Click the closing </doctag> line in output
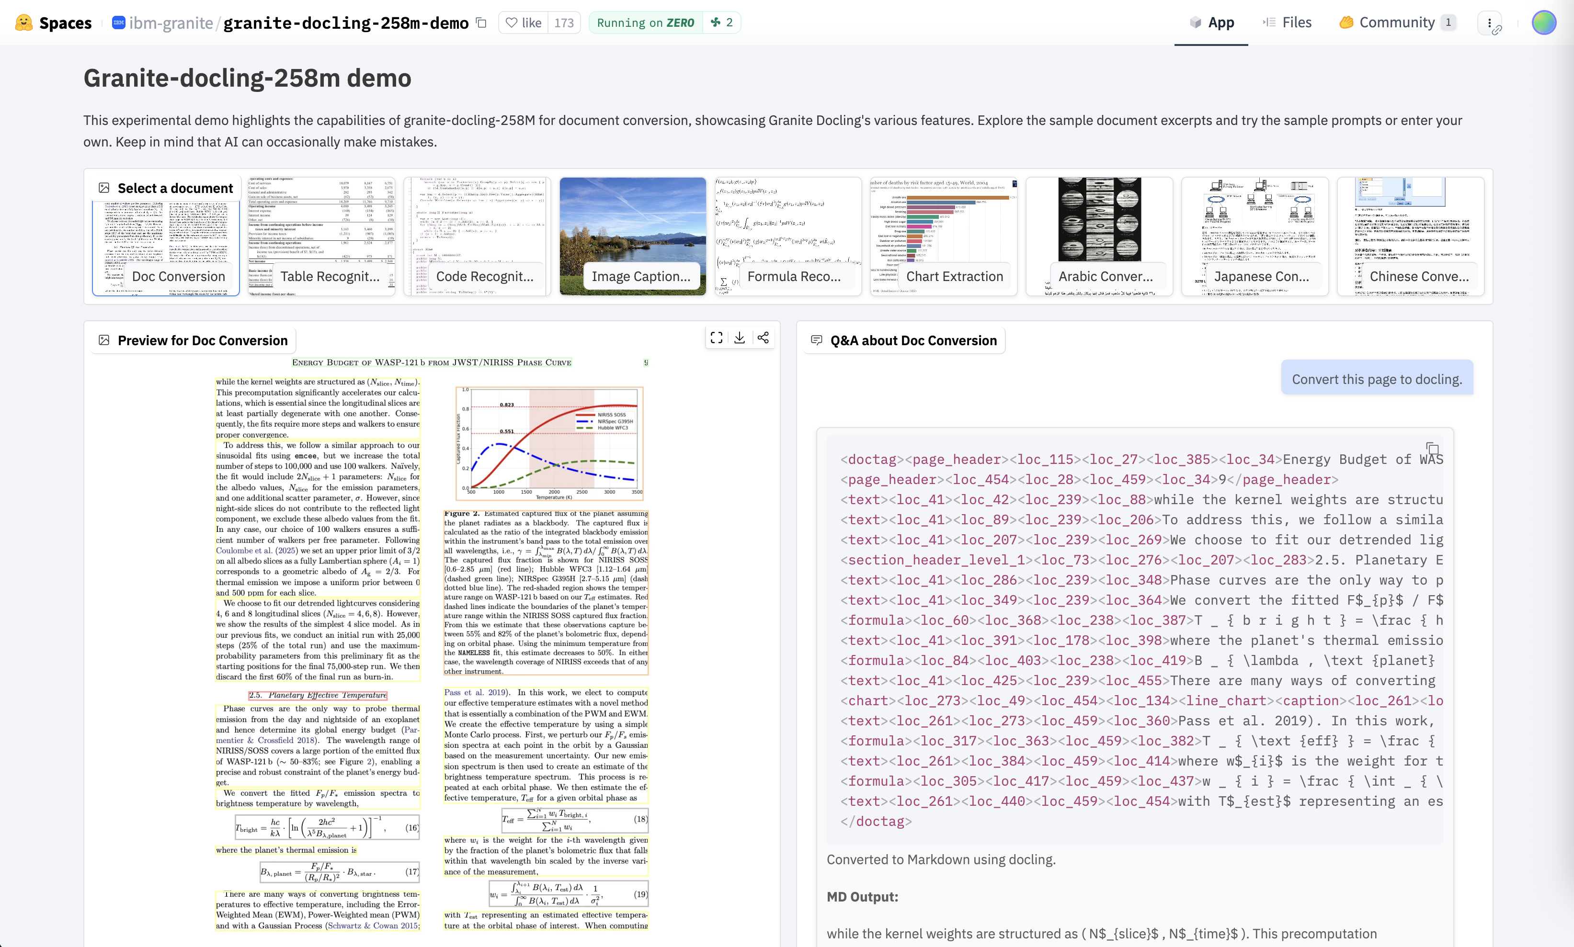 click(x=876, y=821)
